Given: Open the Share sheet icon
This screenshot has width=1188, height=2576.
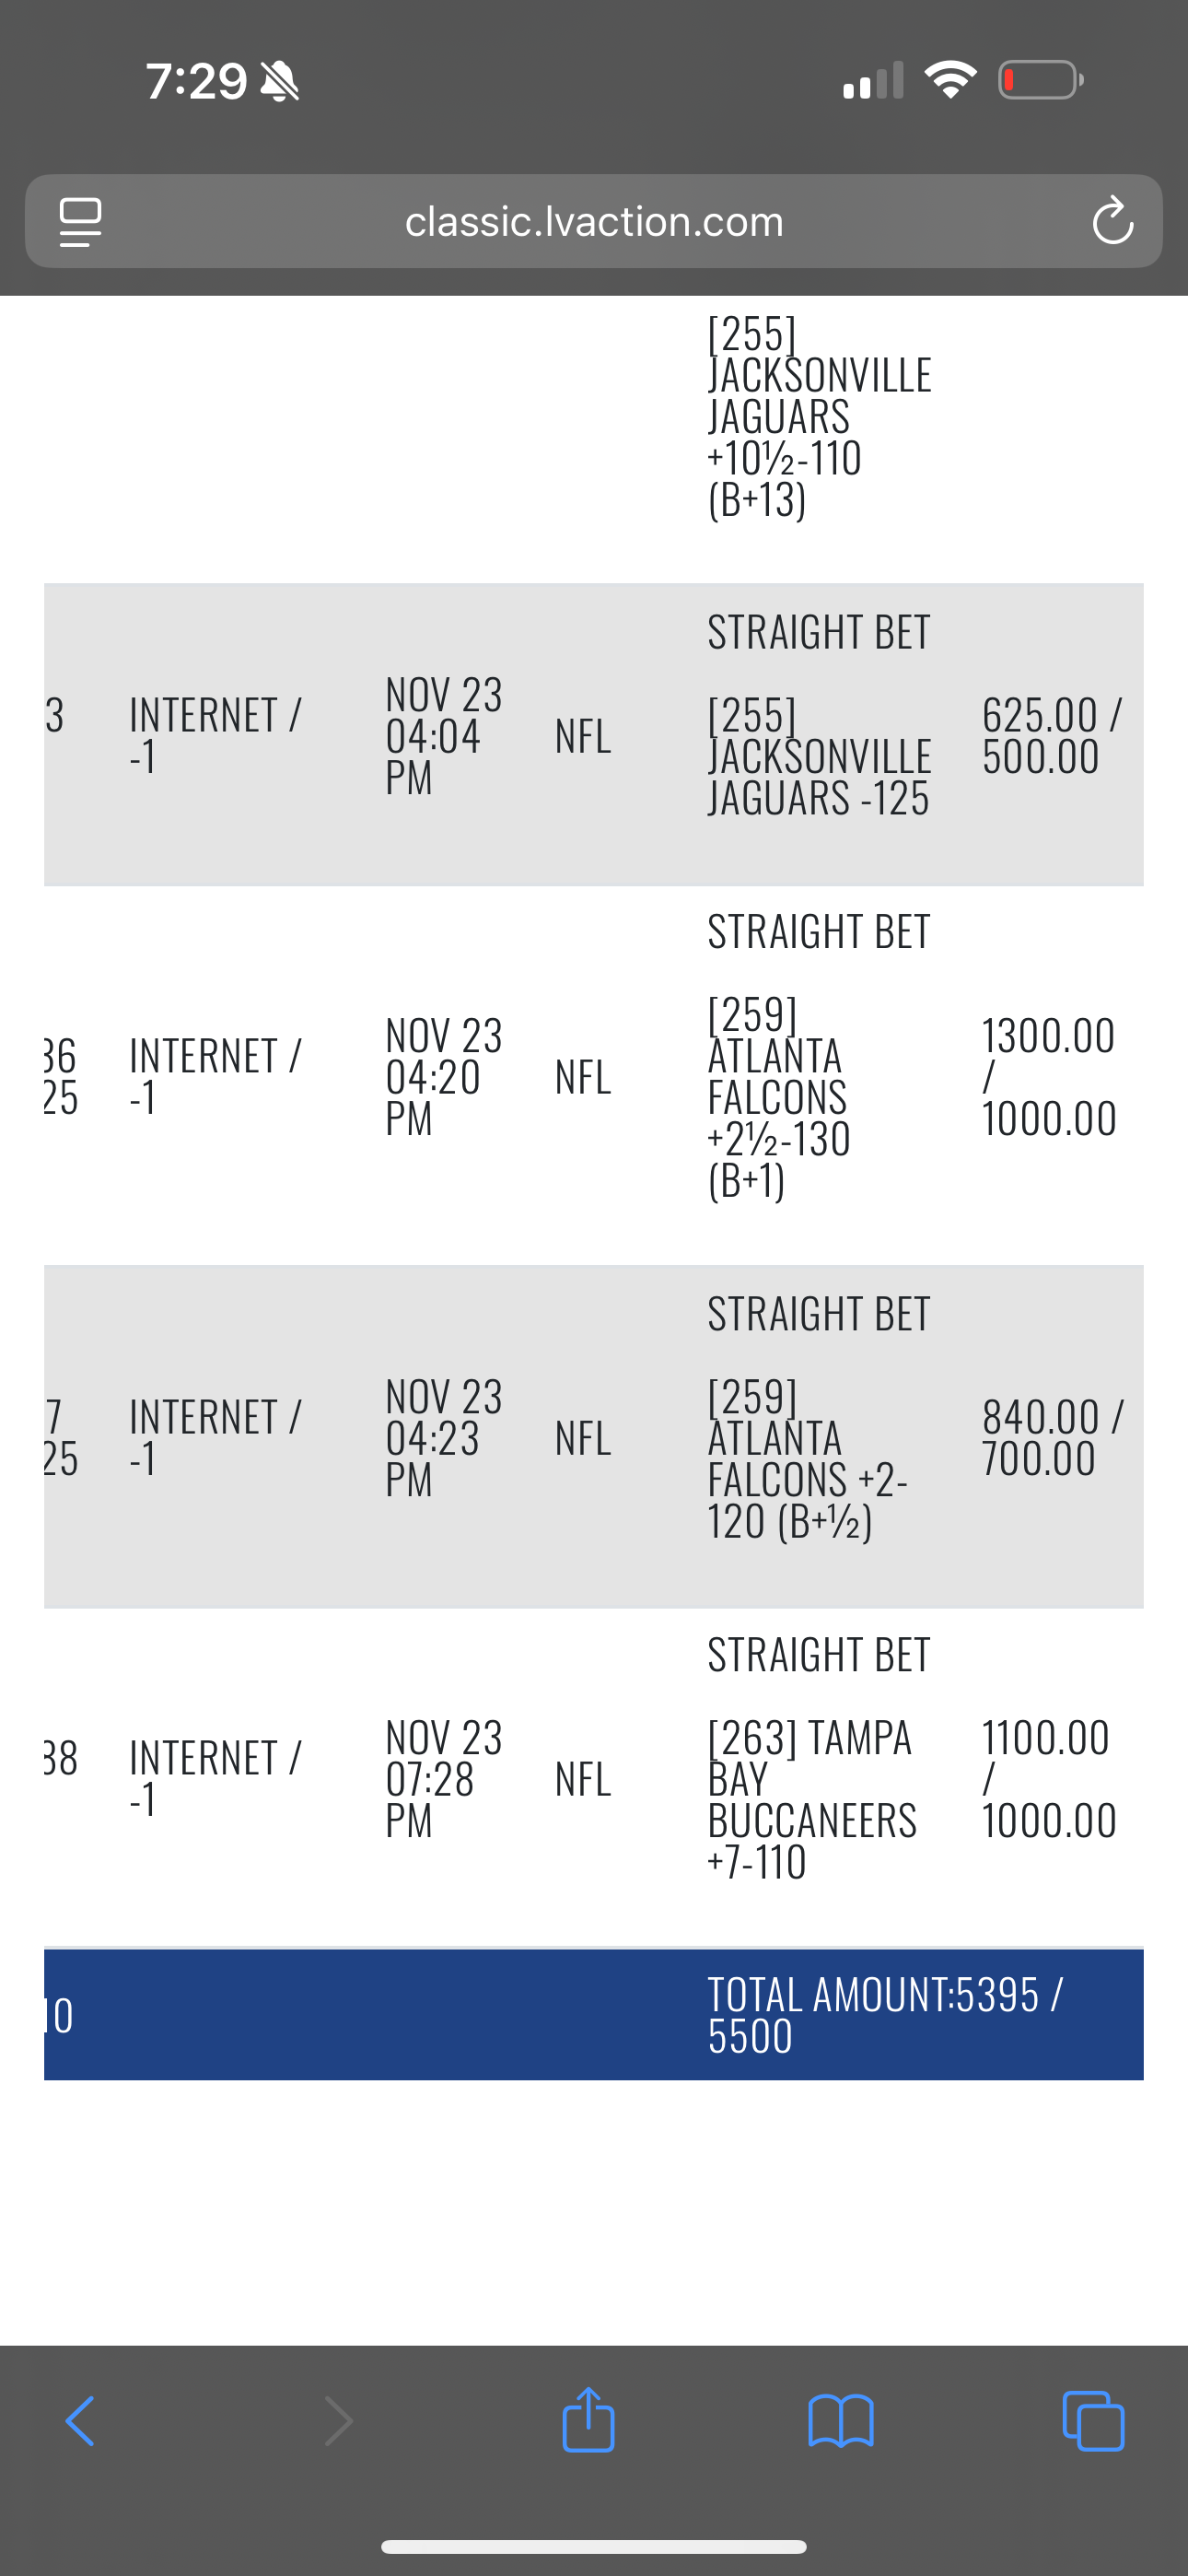Looking at the screenshot, I should 588,2419.
